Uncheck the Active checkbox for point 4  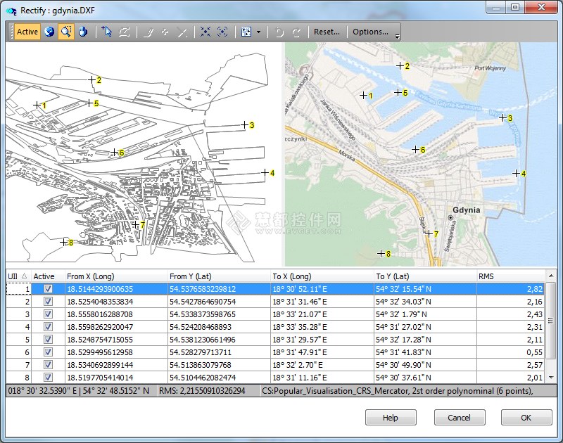48,327
